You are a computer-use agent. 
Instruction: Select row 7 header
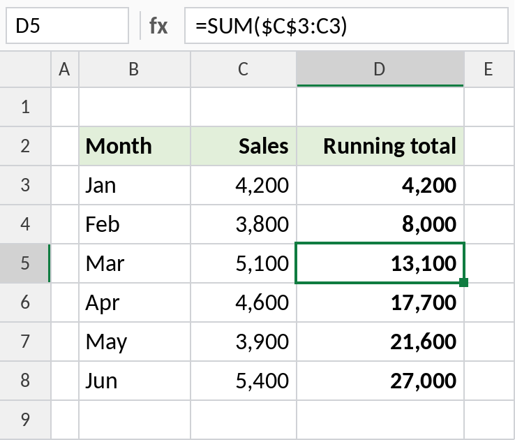25,342
